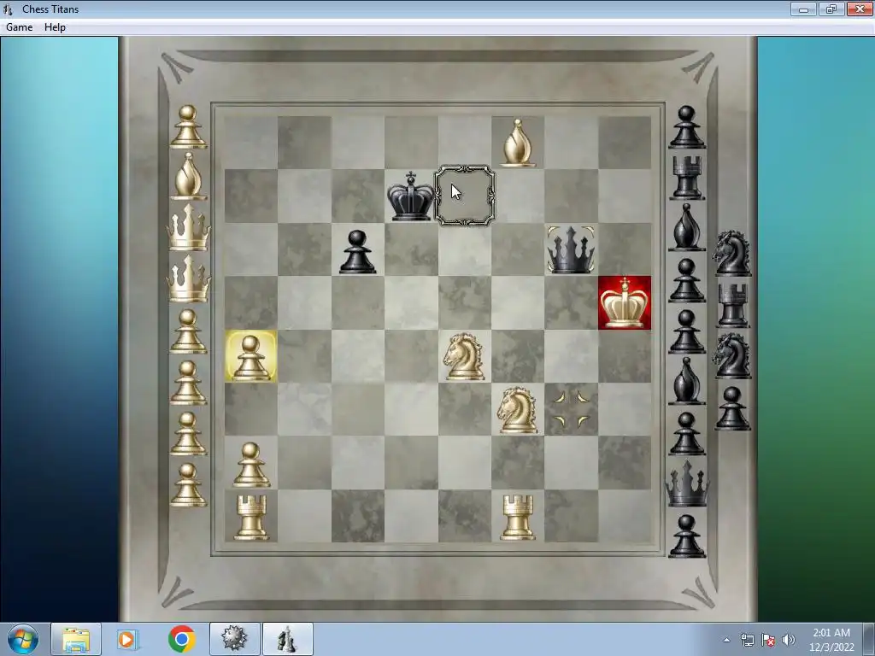Open the clock showing 2:01 AM
Viewport: 875px width, 656px height.
[831, 640]
